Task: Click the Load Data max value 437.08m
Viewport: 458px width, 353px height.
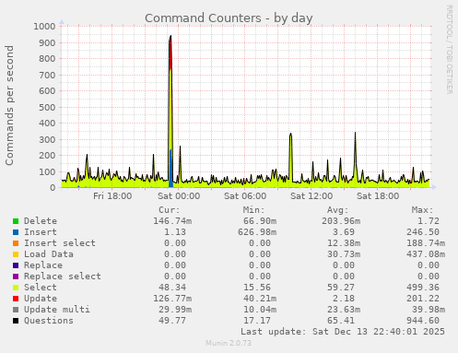Action: point(426,254)
